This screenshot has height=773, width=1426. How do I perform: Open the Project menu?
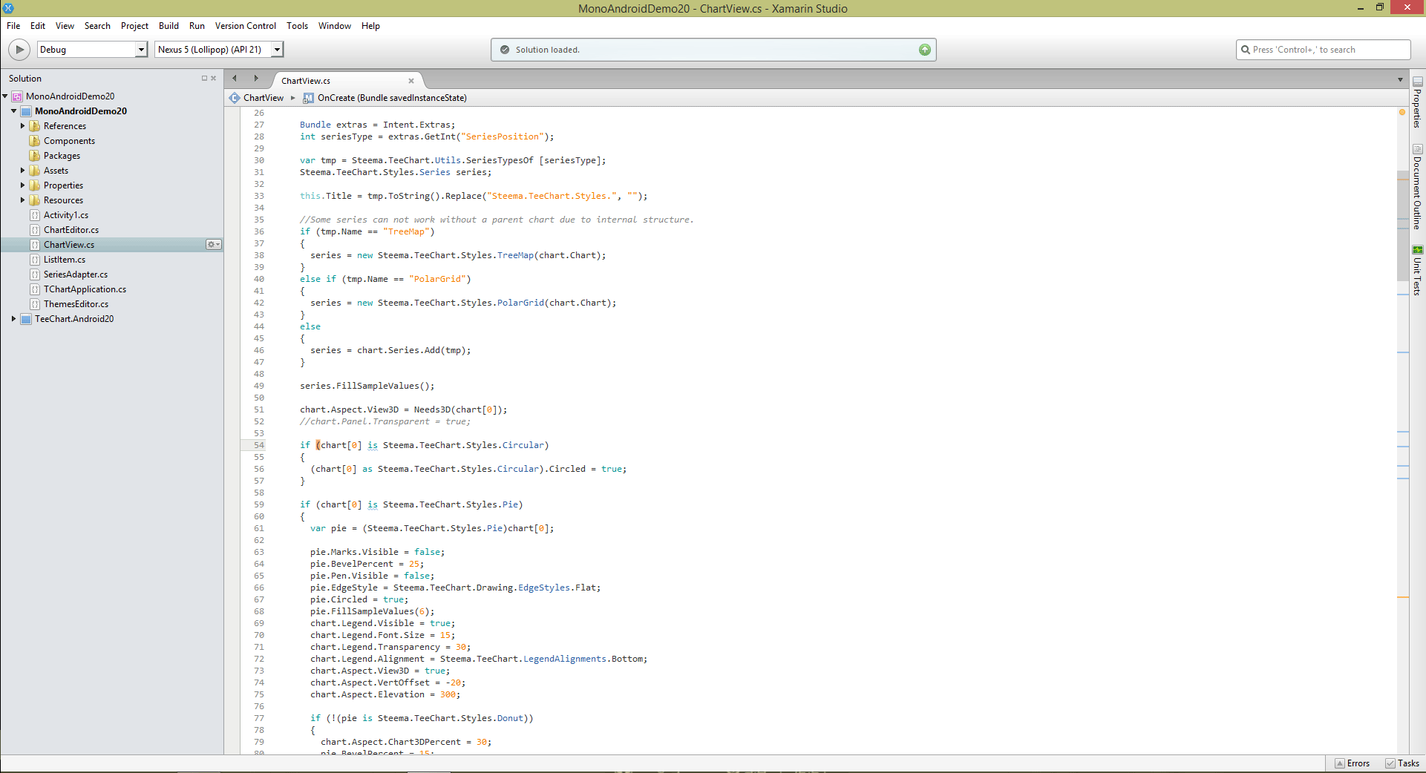(134, 26)
